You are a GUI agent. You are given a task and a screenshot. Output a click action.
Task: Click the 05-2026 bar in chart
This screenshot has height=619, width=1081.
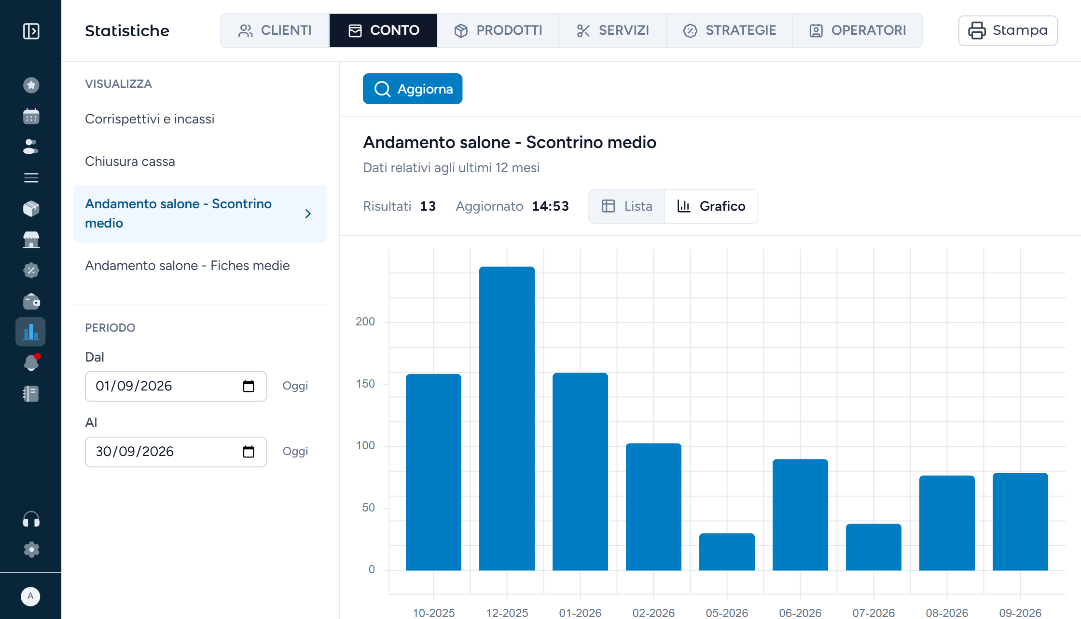[x=727, y=552]
